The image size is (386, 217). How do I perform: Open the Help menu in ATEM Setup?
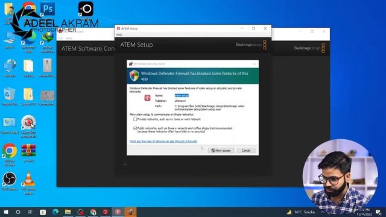[119, 35]
